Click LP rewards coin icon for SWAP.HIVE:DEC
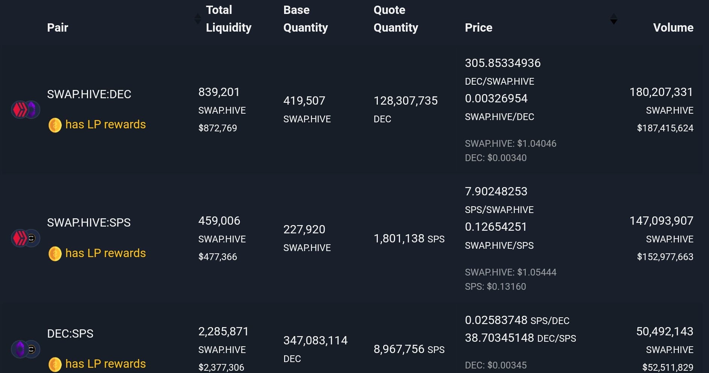 (55, 125)
